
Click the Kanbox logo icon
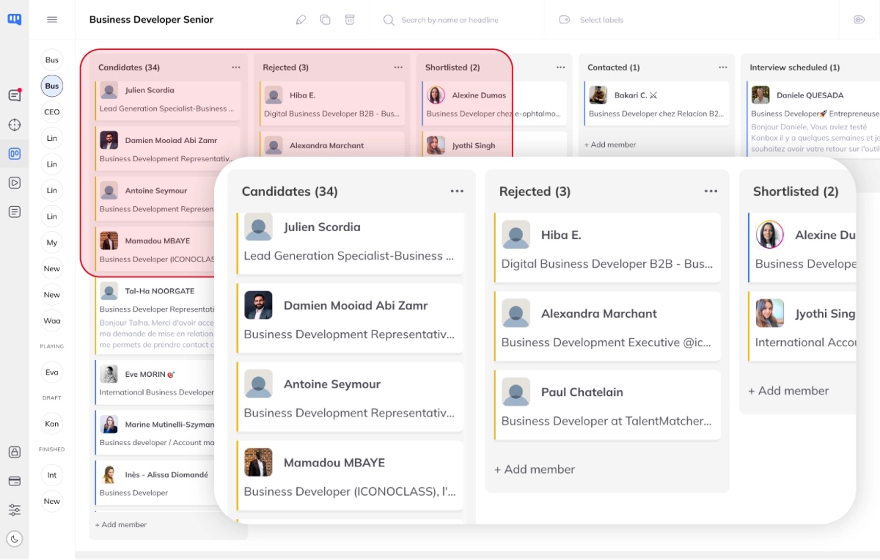tap(14, 20)
